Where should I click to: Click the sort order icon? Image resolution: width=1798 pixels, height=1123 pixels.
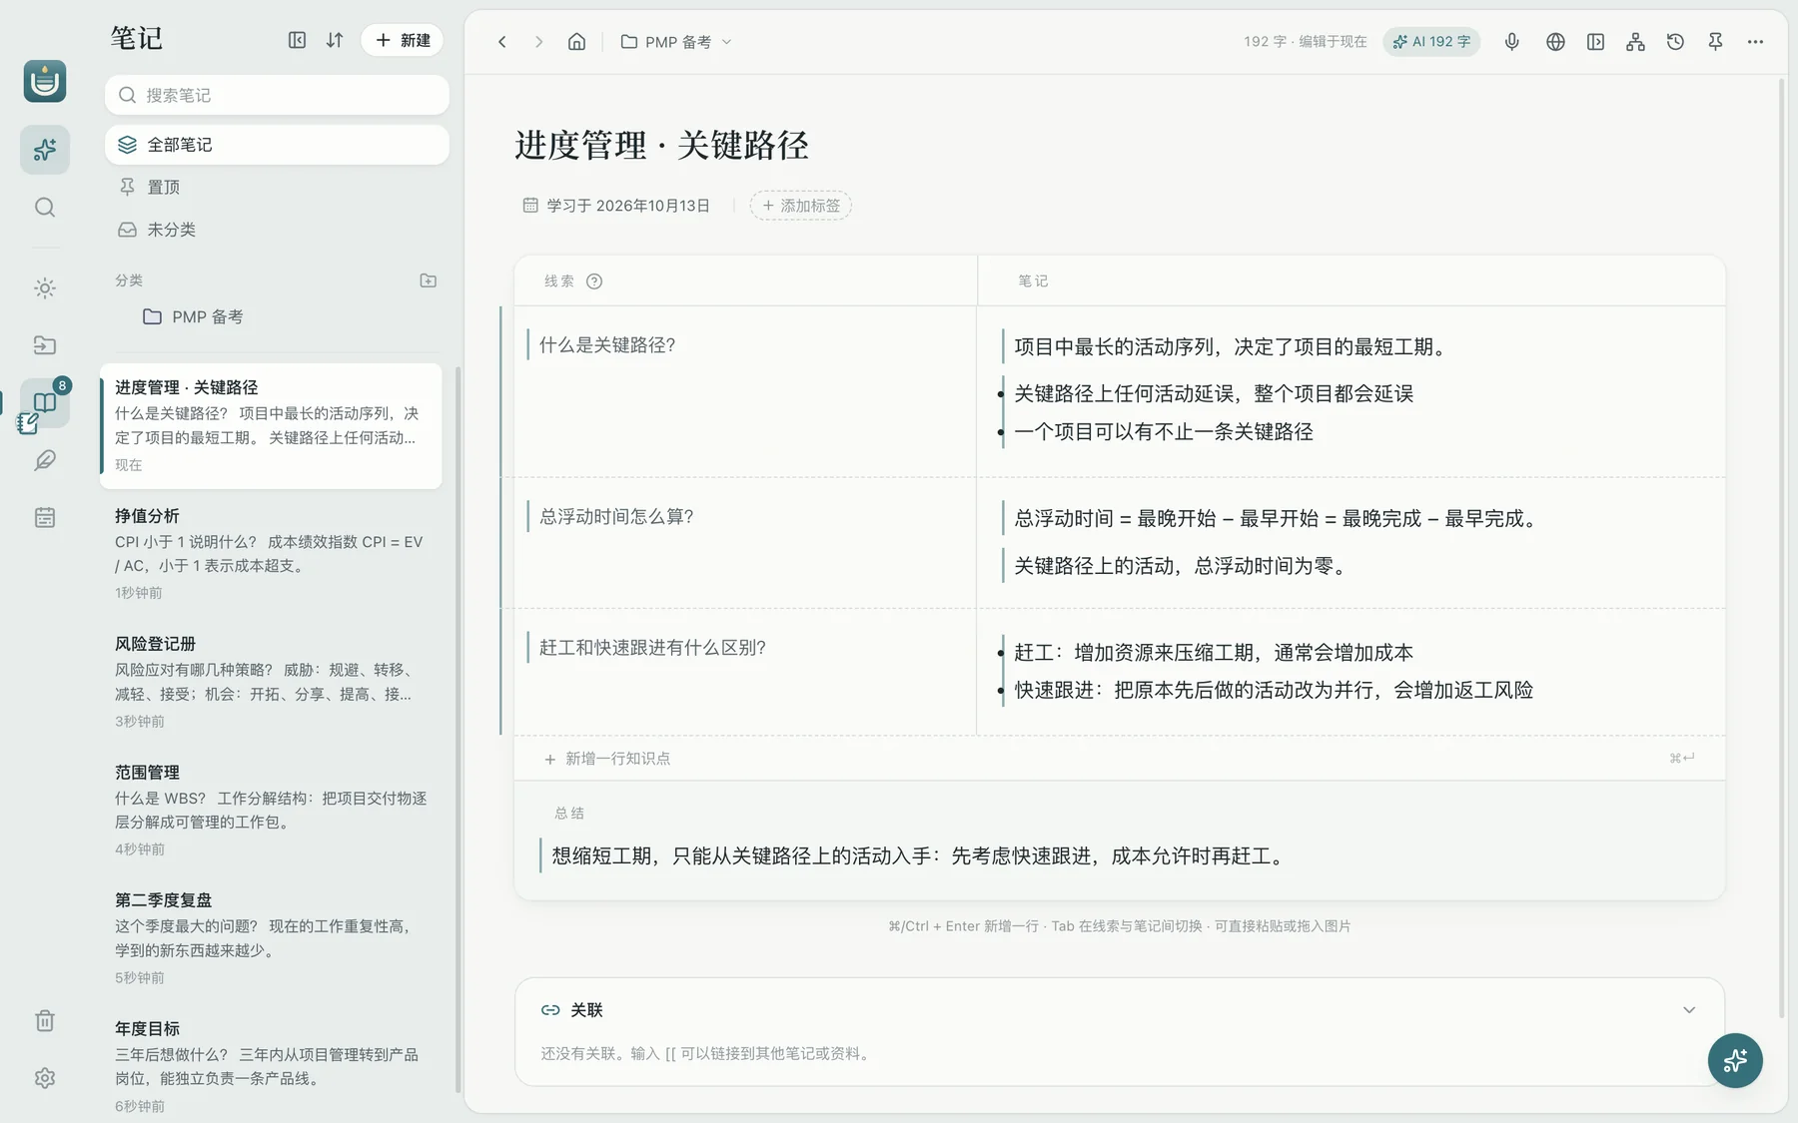pos(335,40)
